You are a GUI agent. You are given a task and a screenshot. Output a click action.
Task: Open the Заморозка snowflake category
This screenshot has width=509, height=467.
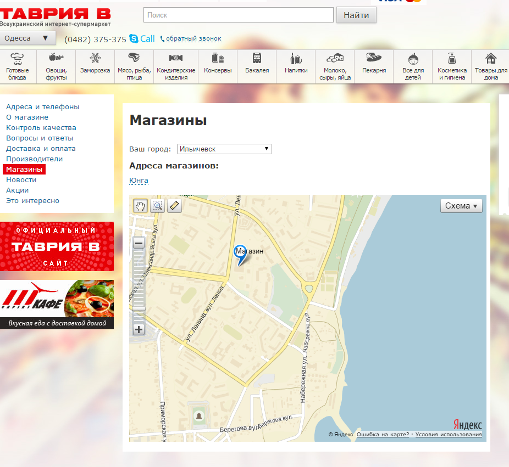(x=95, y=66)
